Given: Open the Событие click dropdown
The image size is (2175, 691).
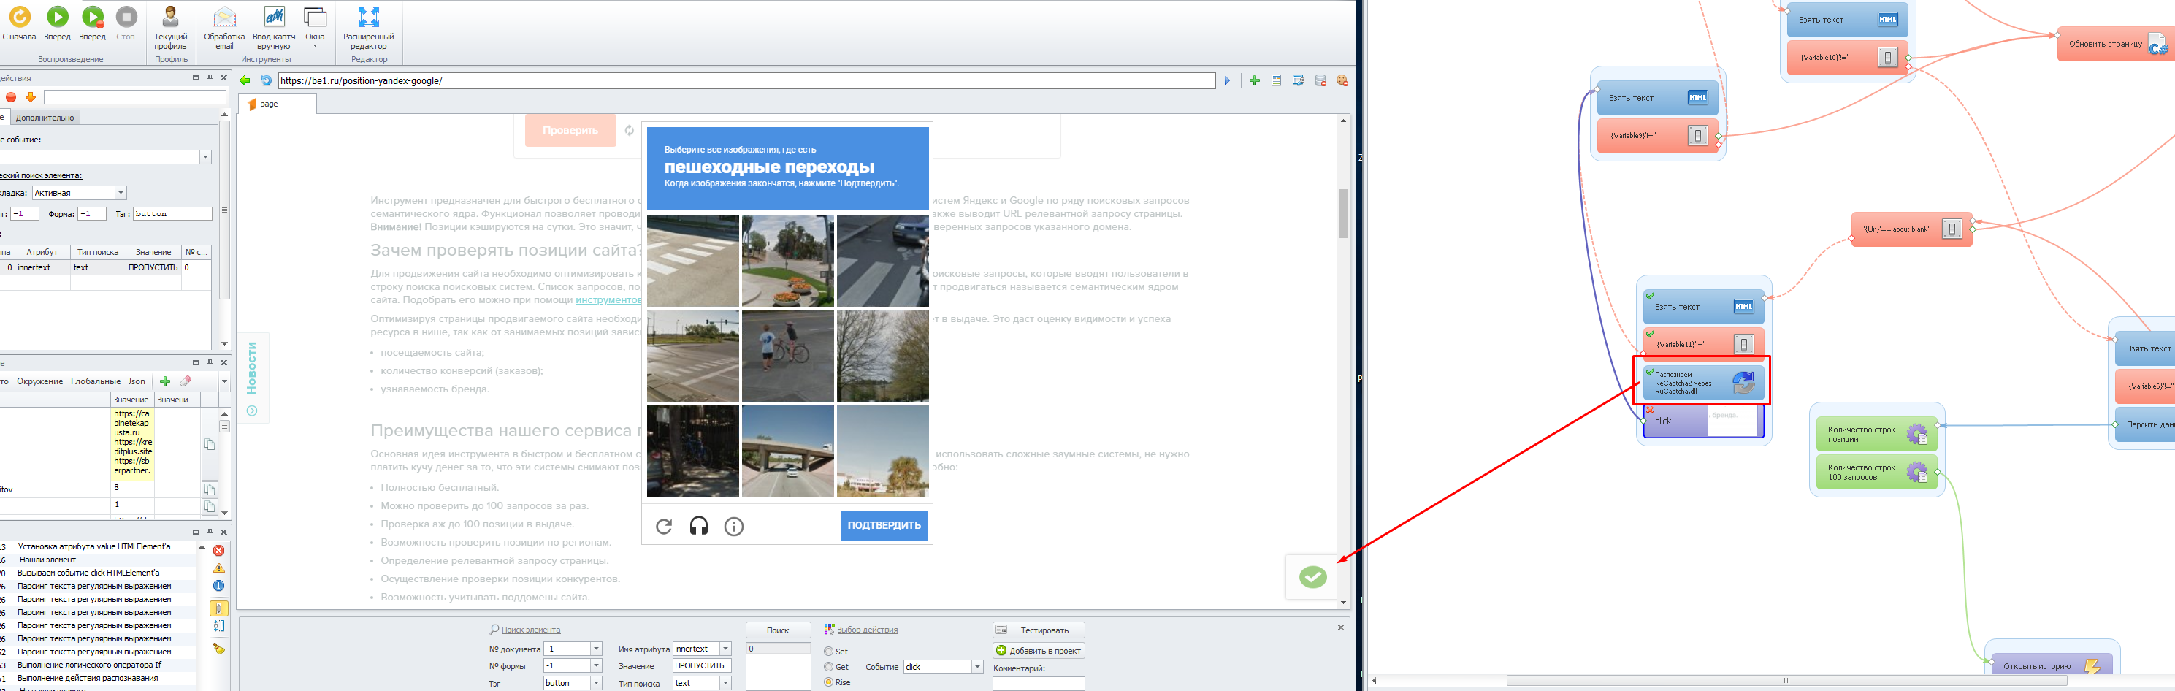Looking at the screenshot, I should [978, 666].
